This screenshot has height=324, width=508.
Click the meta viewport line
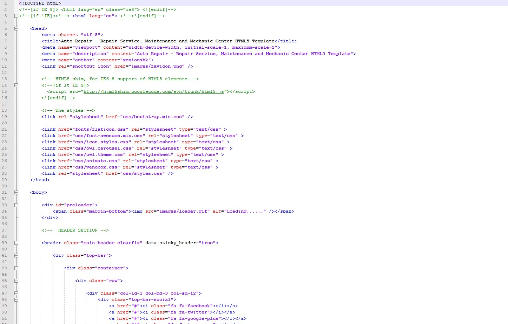point(161,47)
